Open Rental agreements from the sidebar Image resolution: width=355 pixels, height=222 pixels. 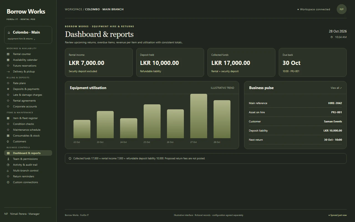point(28,101)
